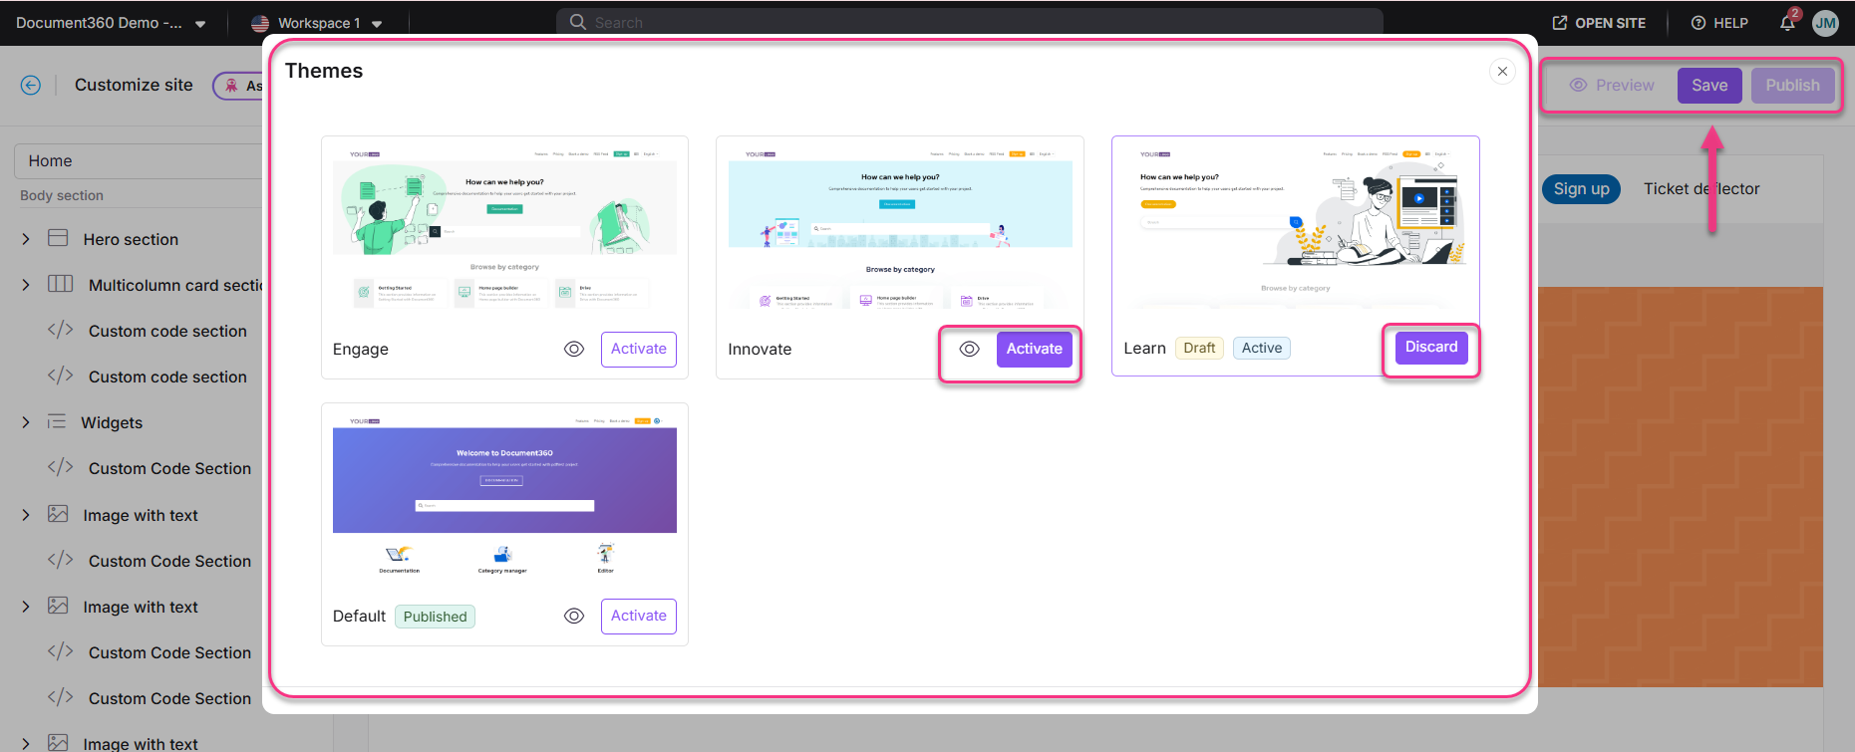Click the US flag Workspace icon
This screenshot has width=1855, height=752.
260,23
